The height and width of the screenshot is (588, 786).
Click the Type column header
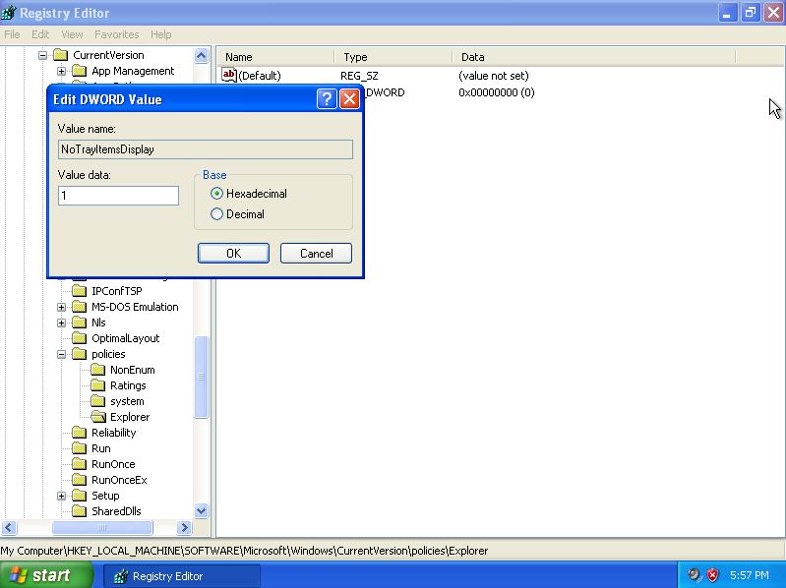(x=393, y=57)
